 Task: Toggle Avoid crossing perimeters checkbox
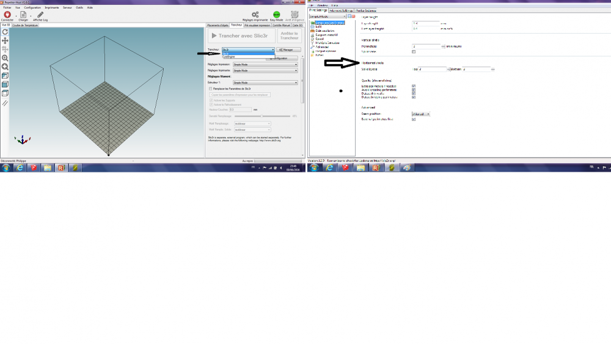pyautogui.click(x=414, y=90)
